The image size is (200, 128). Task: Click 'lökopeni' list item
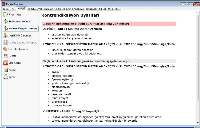click(57, 91)
